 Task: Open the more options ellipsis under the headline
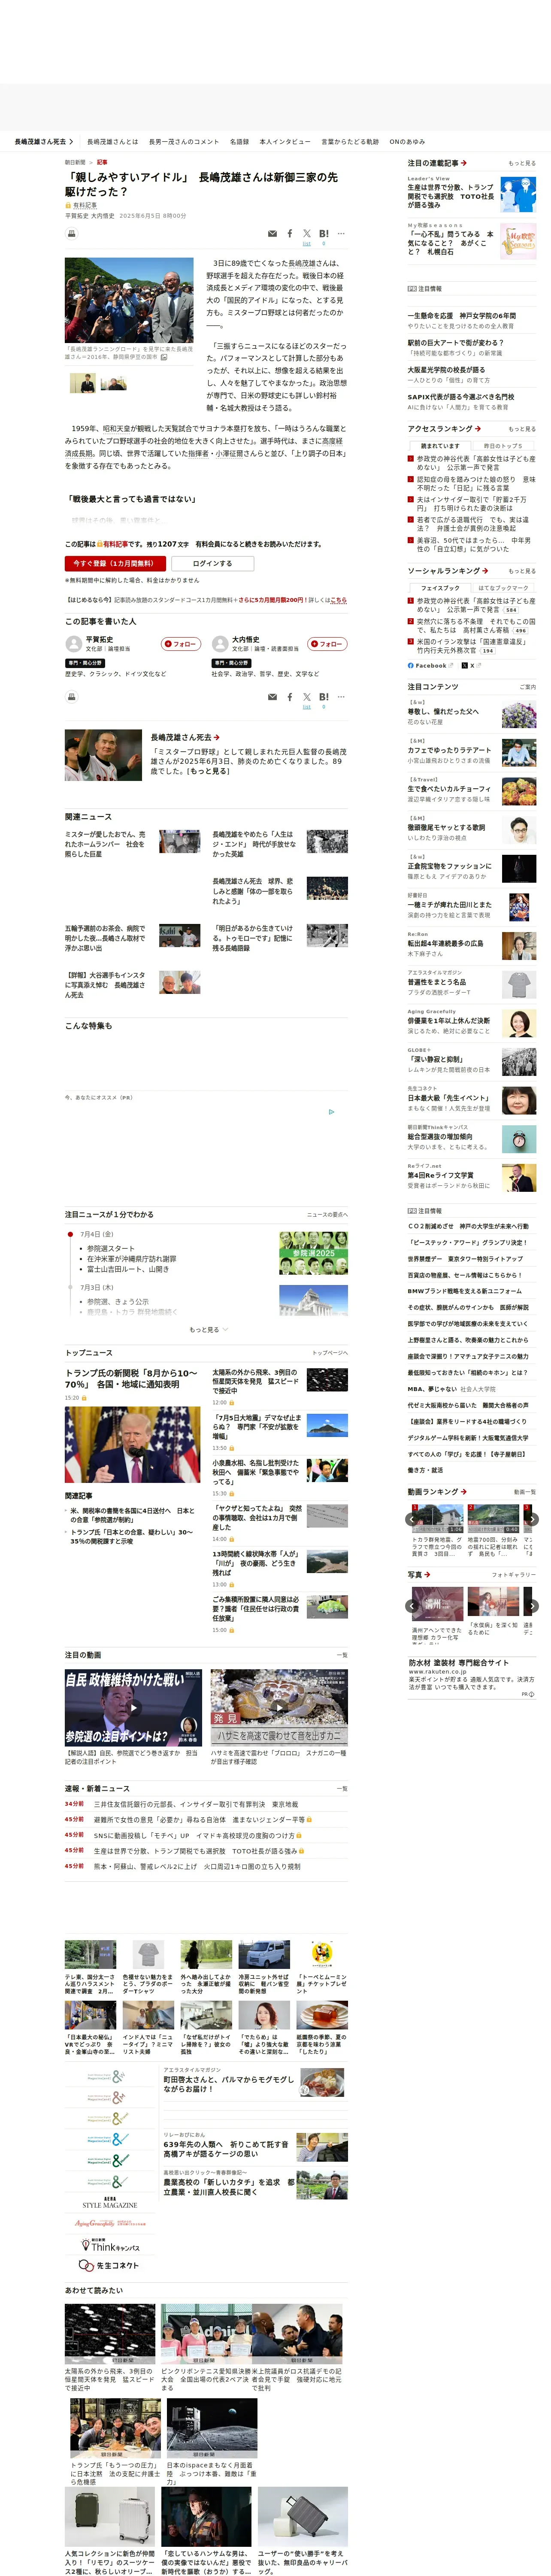pyautogui.click(x=341, y=234)
